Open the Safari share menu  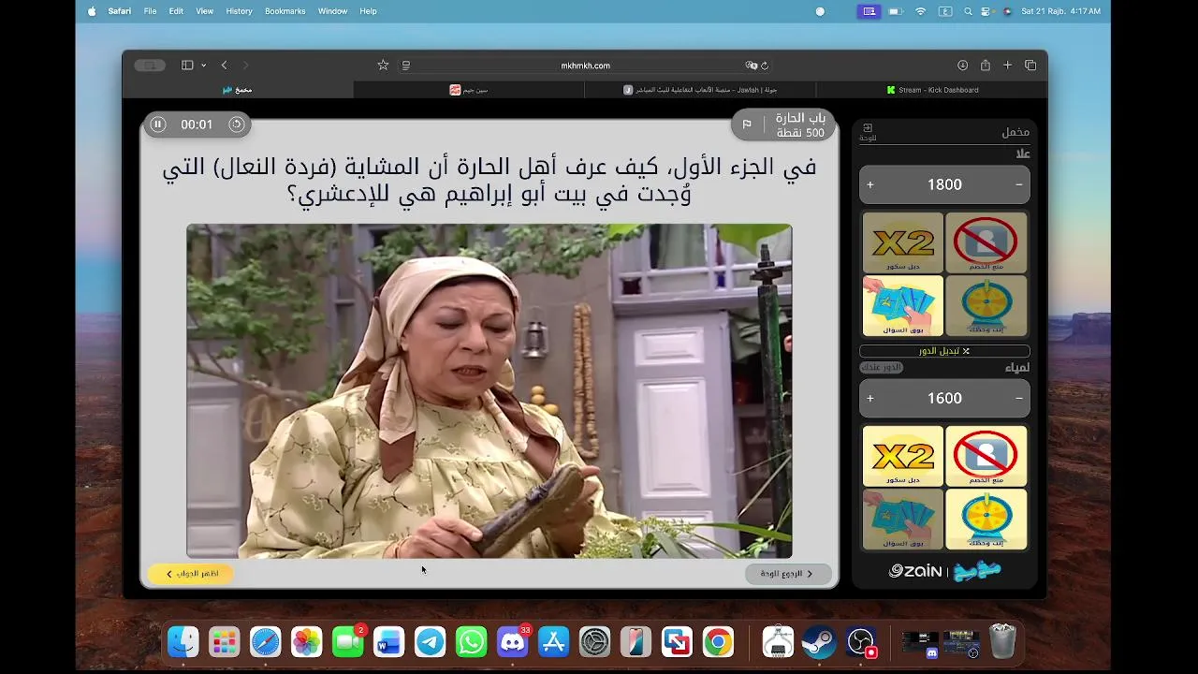coord(986,66)
